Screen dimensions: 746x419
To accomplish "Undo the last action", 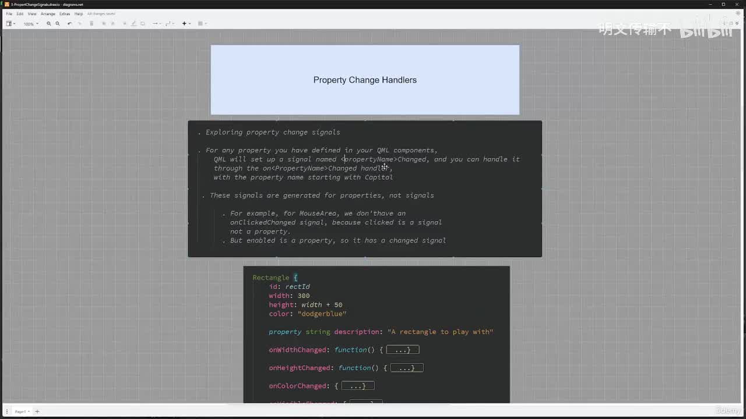I will (x=70, y=24).
